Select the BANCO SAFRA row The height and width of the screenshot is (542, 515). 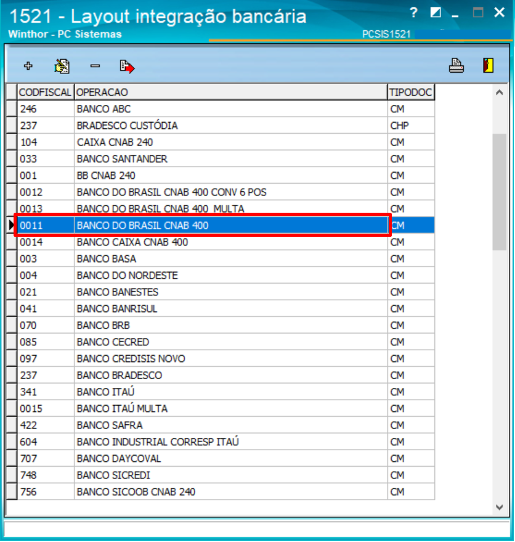click(x=226, y=425)
